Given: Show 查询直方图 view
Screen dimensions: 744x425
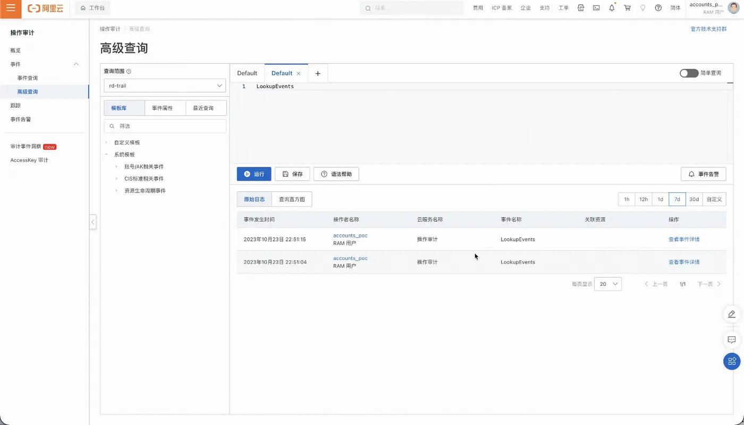Looking at the screenshot, I should (292, 199).
